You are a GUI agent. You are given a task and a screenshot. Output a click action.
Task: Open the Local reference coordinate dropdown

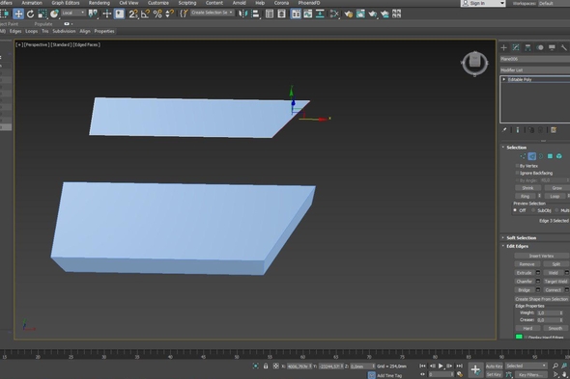(73, 13)
